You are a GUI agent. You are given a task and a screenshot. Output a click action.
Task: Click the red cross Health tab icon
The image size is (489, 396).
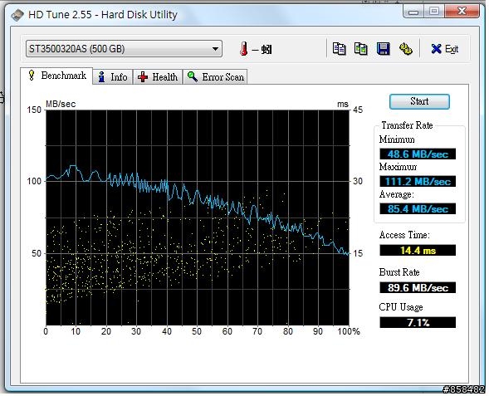tap(143, 76)
